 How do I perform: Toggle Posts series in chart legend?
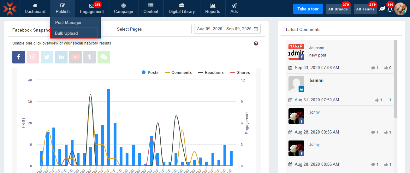tap(150, 73)
